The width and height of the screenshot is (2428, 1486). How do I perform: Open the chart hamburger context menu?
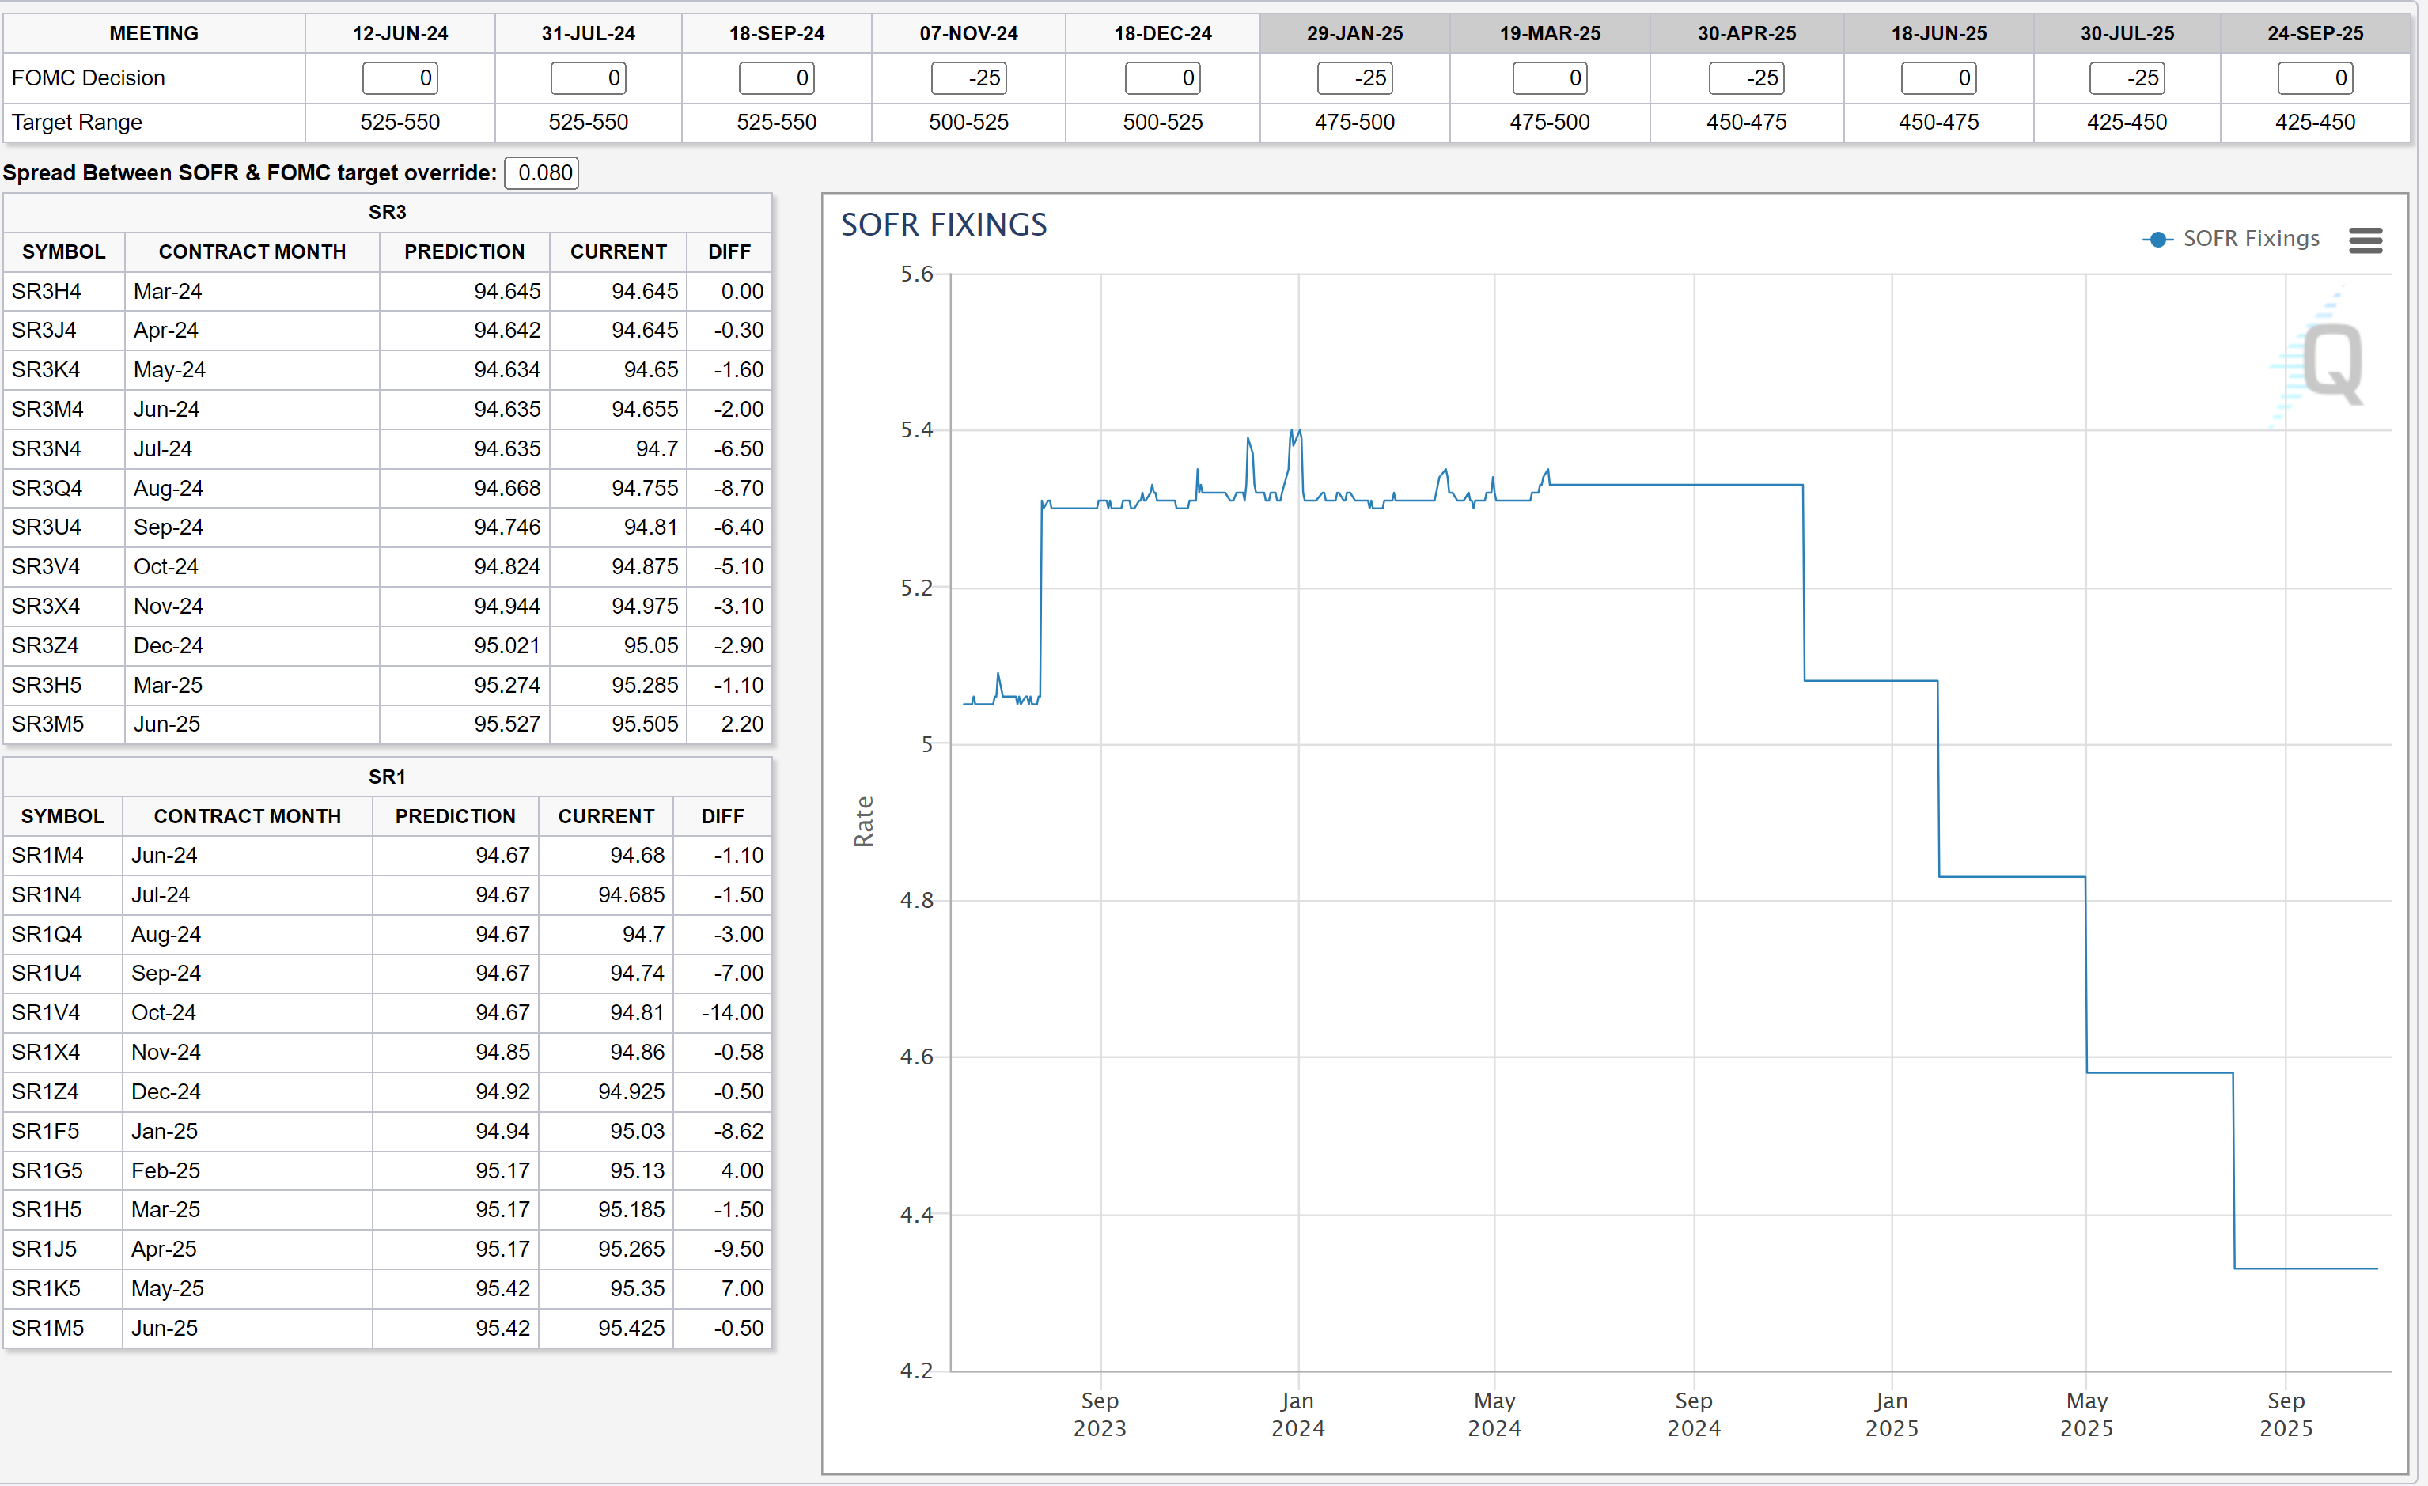tap(2365, 240)
